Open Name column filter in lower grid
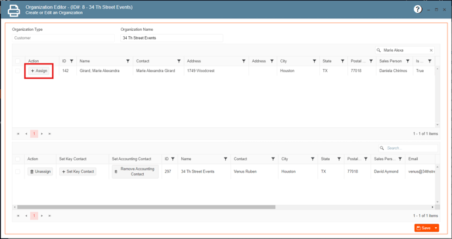 pyautogui.click(x=225, y=159)
